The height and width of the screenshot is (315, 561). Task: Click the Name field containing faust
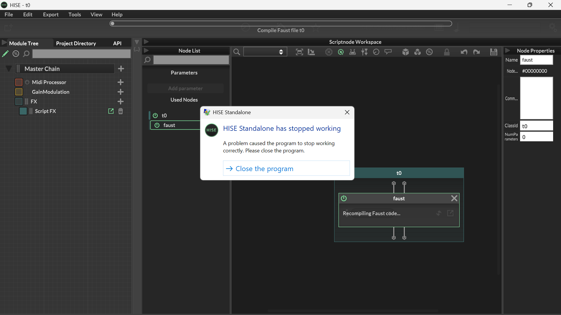pos(536,60)
